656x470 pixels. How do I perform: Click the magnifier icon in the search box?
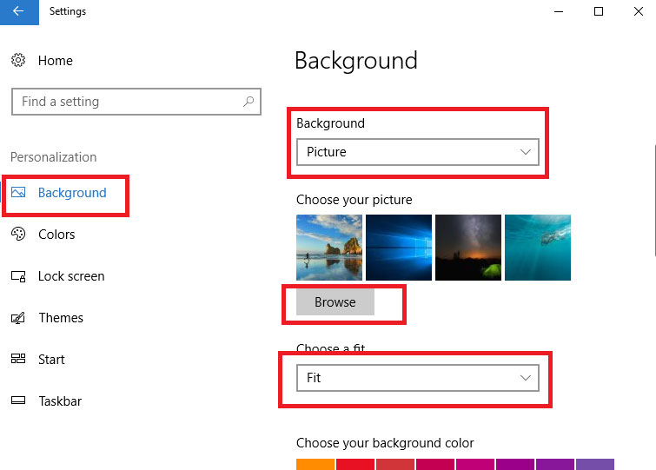[248, 102]
